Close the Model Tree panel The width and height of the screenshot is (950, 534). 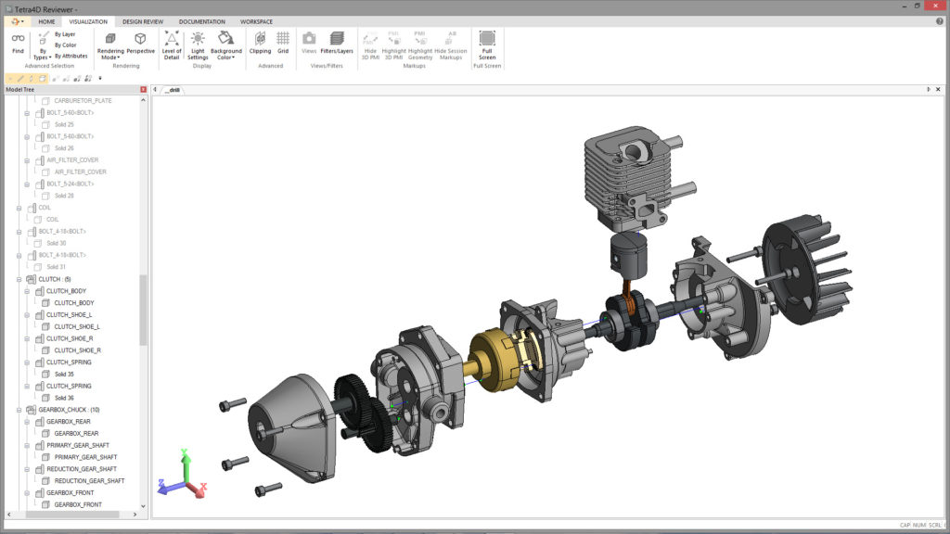click(x=143, y=90)
